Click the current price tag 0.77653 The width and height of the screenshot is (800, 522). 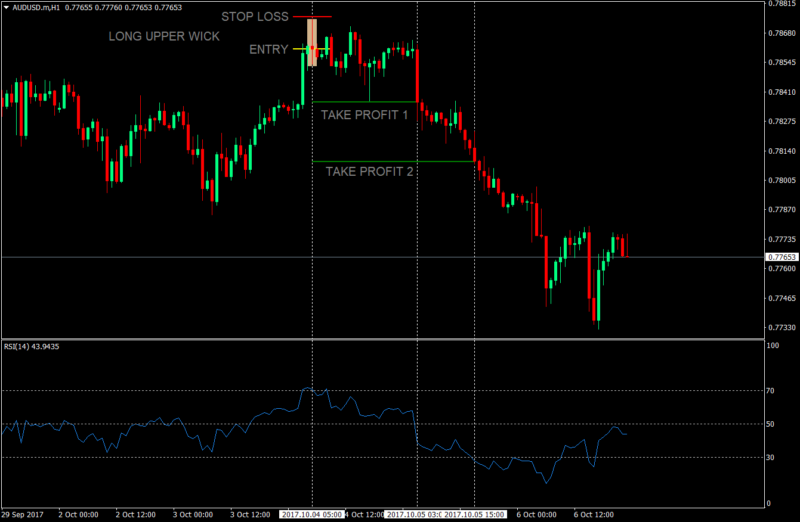click(782, 257)
